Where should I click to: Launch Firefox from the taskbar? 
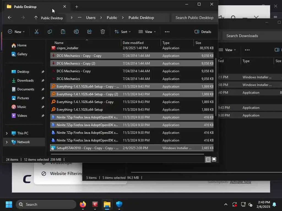(x=83, y=204)
